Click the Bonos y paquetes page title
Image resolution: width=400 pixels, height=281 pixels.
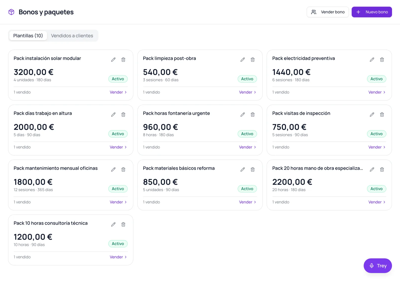click(x=46, y=12)
